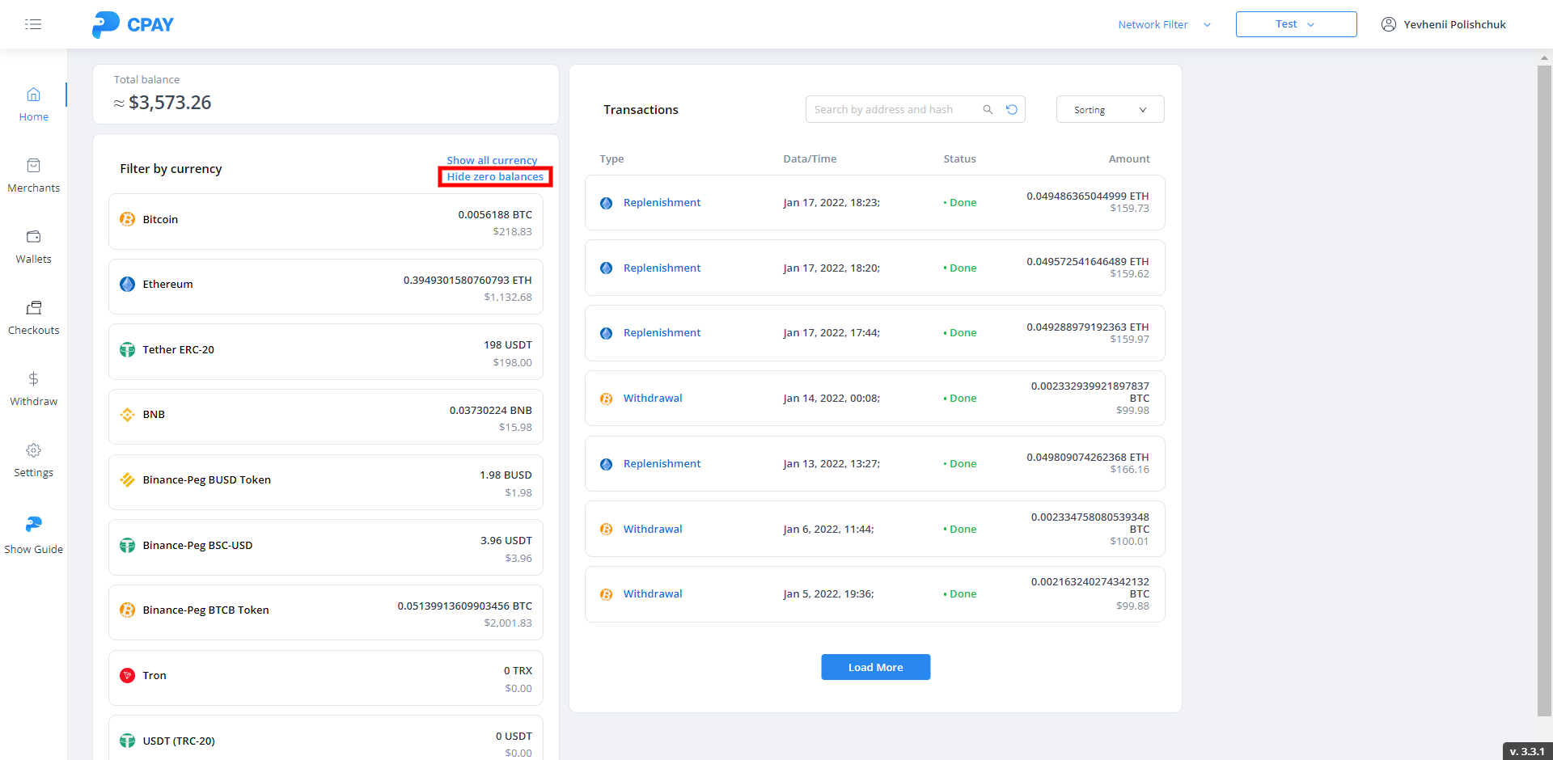Open the Test environment dropdown
This screenshot has height=760, width=1553.
(x=1296, y=24)
